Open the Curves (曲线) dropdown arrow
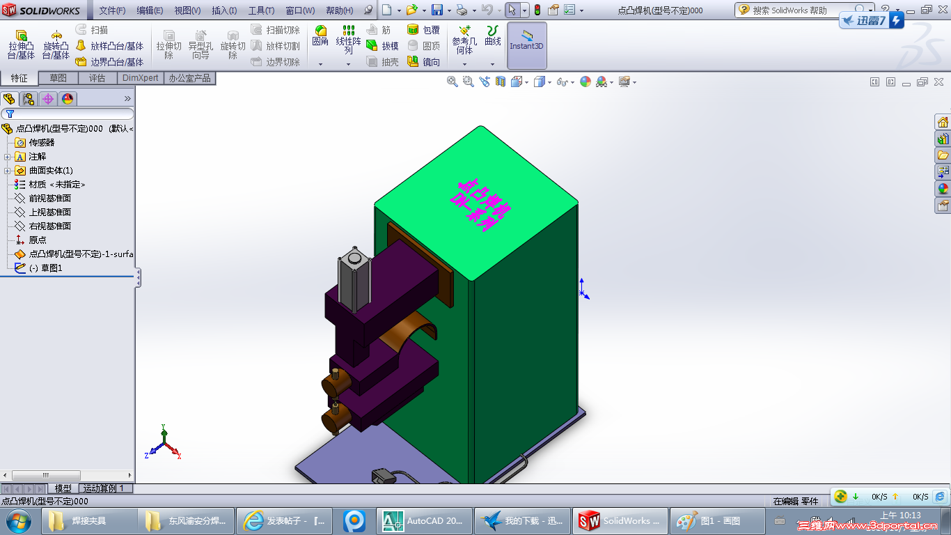 pos(493,63)
